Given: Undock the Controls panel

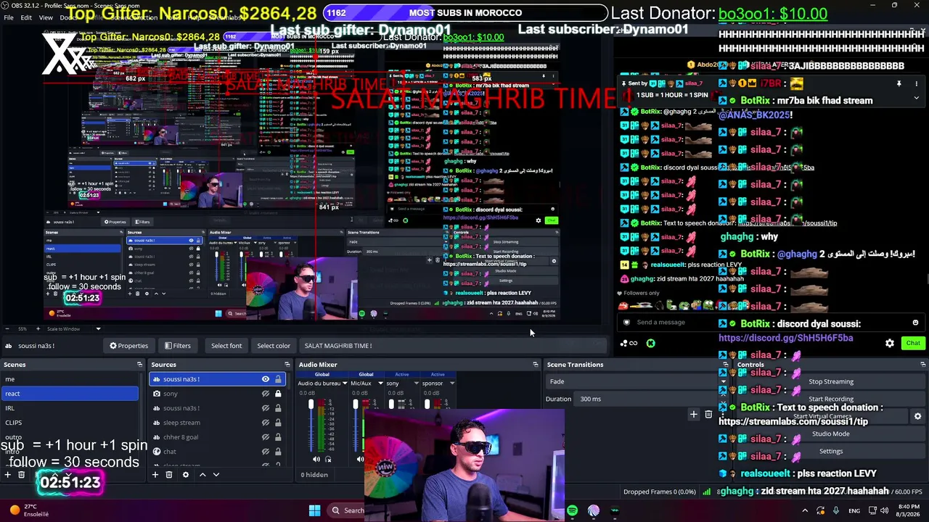Looking at the screenshot, I should (x=922, y=365).
